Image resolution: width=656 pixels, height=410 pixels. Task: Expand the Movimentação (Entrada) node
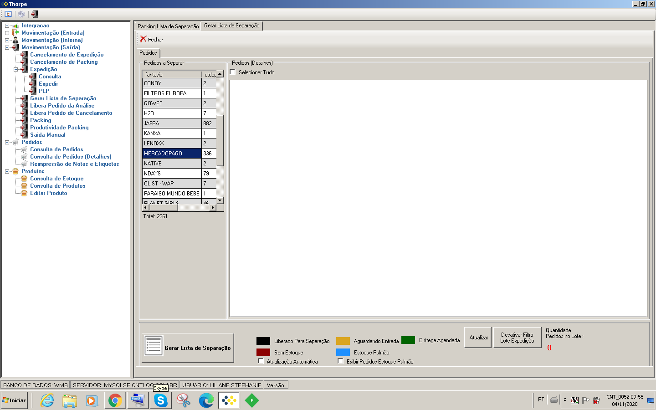[x=7, y=33]
